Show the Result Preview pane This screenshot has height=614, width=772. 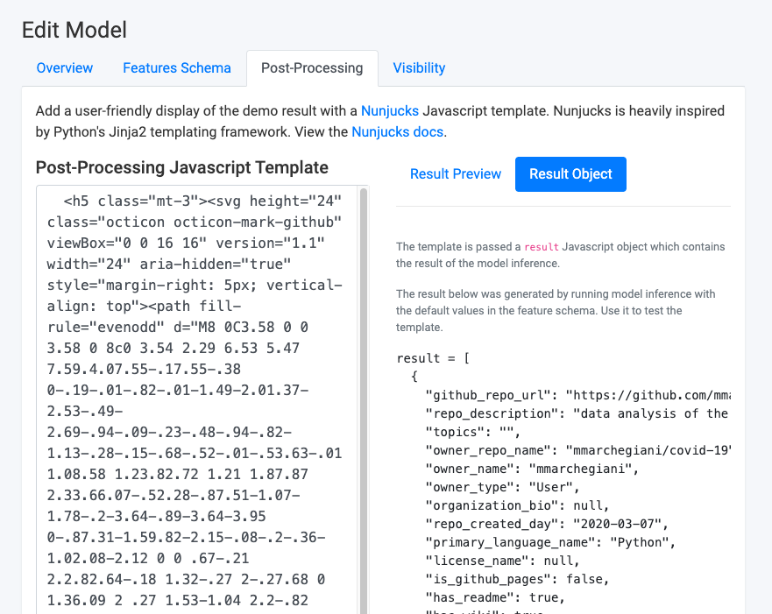click(456, 174)
